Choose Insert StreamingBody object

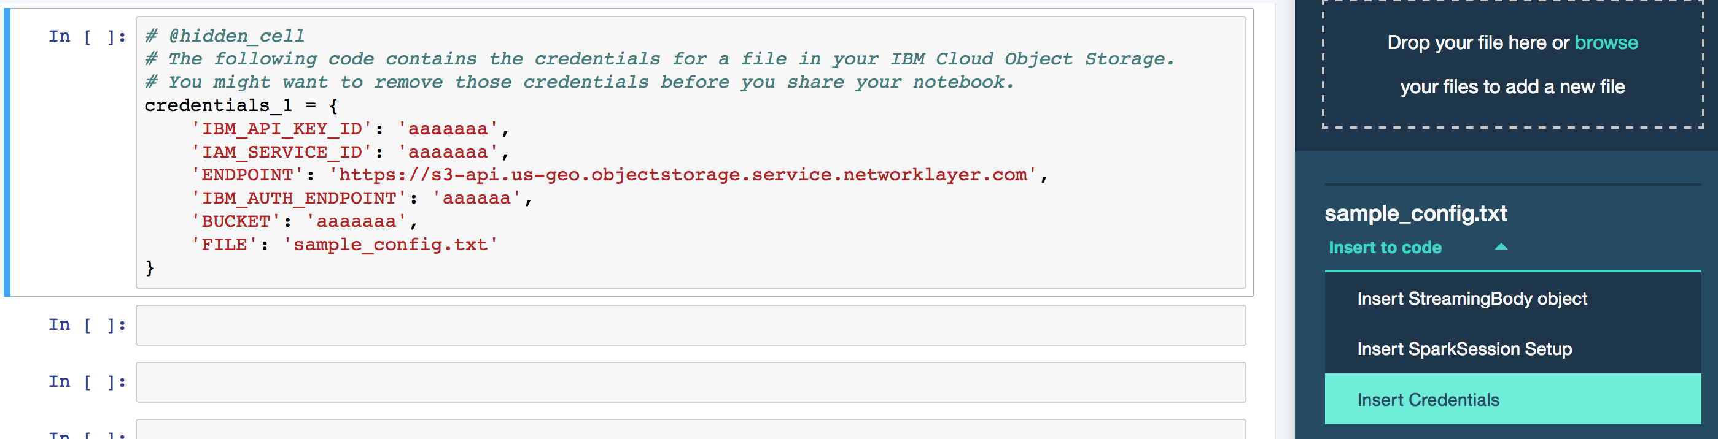[x=1471, y=299]
